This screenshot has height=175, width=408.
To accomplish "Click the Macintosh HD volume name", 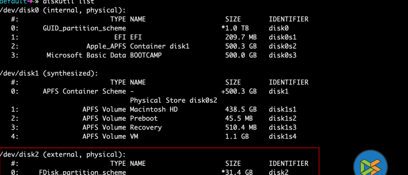I will (154, 109).
